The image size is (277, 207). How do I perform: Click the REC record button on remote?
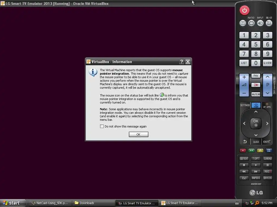[x=268, y=171]
